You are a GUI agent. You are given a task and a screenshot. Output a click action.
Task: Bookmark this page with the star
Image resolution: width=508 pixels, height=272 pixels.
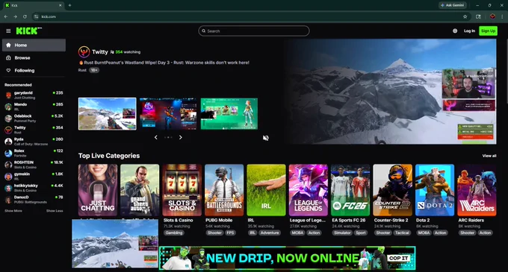pos(465,16)
